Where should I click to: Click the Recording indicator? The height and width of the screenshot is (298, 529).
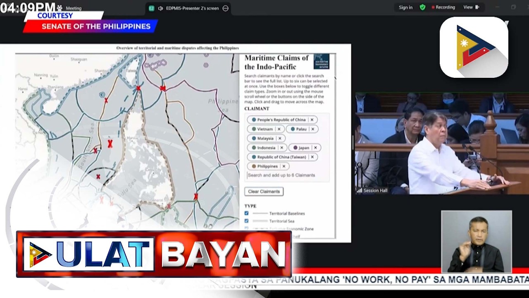(x=443, y=7)
